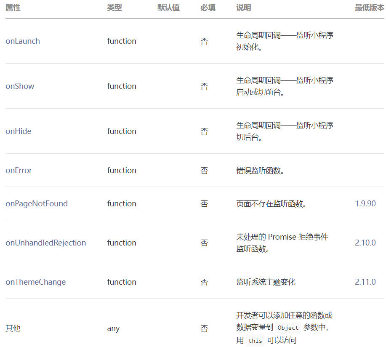The image size is (386, 347).
Task: Click 否 in the 其他 row
Action: 204,328
